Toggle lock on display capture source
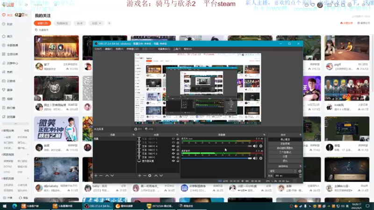 coord(178,161)
